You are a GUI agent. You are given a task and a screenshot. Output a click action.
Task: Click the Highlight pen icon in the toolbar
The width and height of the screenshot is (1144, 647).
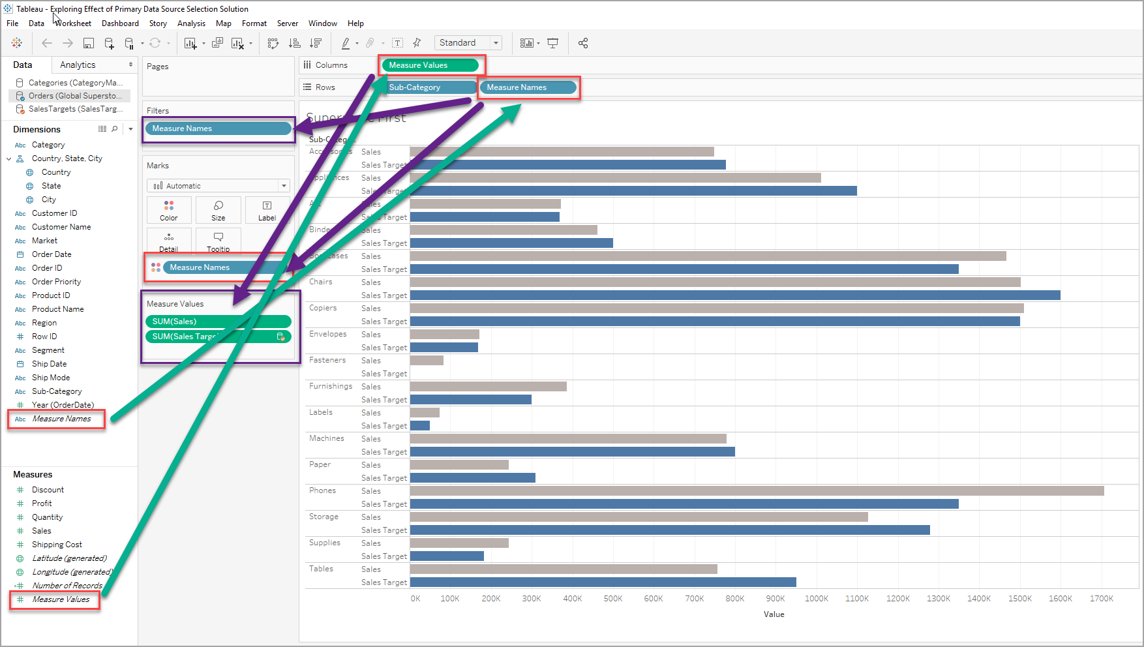[x=346, y=43]
